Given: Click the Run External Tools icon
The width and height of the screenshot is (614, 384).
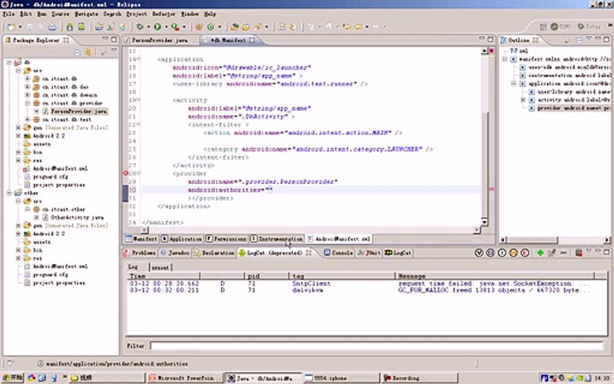Looking at the screenshot, I should tap(175, 27).
